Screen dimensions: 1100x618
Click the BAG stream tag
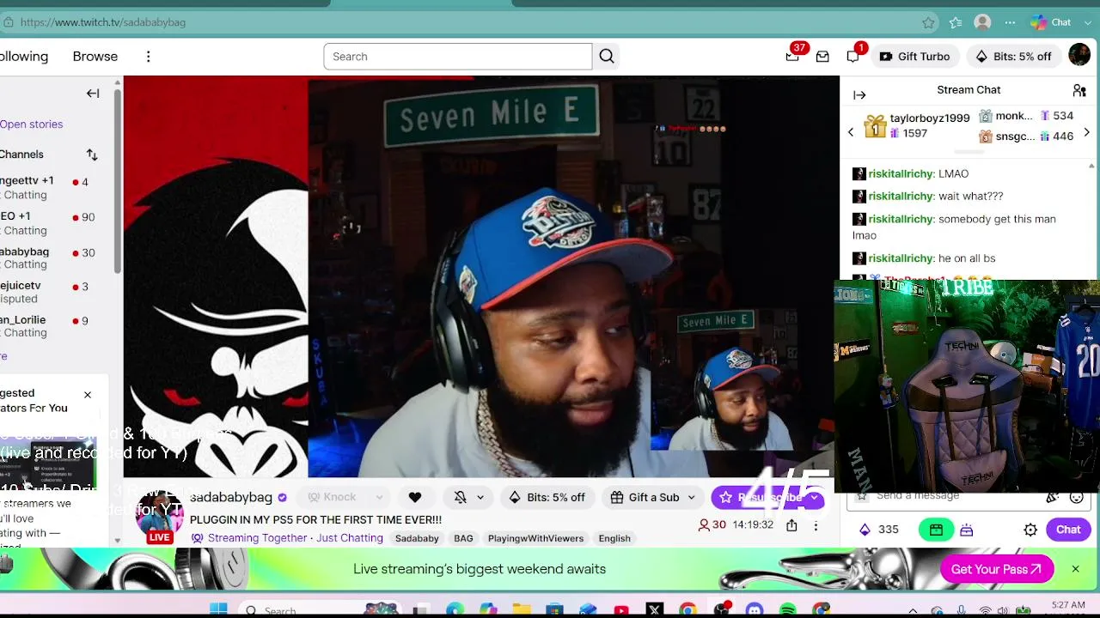pos(463,538)
